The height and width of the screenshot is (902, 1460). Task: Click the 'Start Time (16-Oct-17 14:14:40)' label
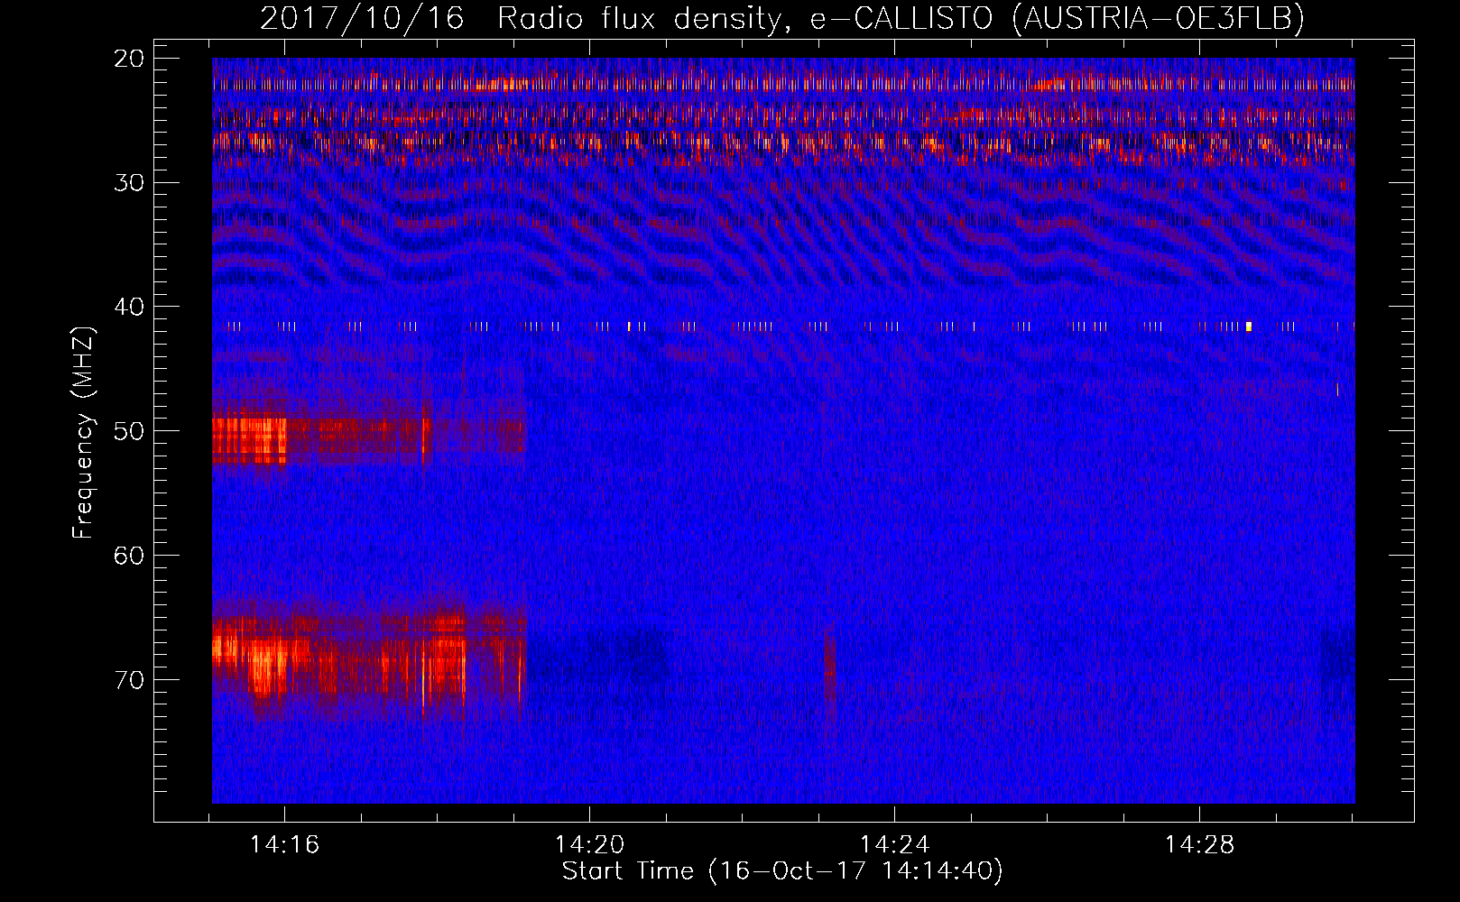pyautogui.click(x=782, y=871)
